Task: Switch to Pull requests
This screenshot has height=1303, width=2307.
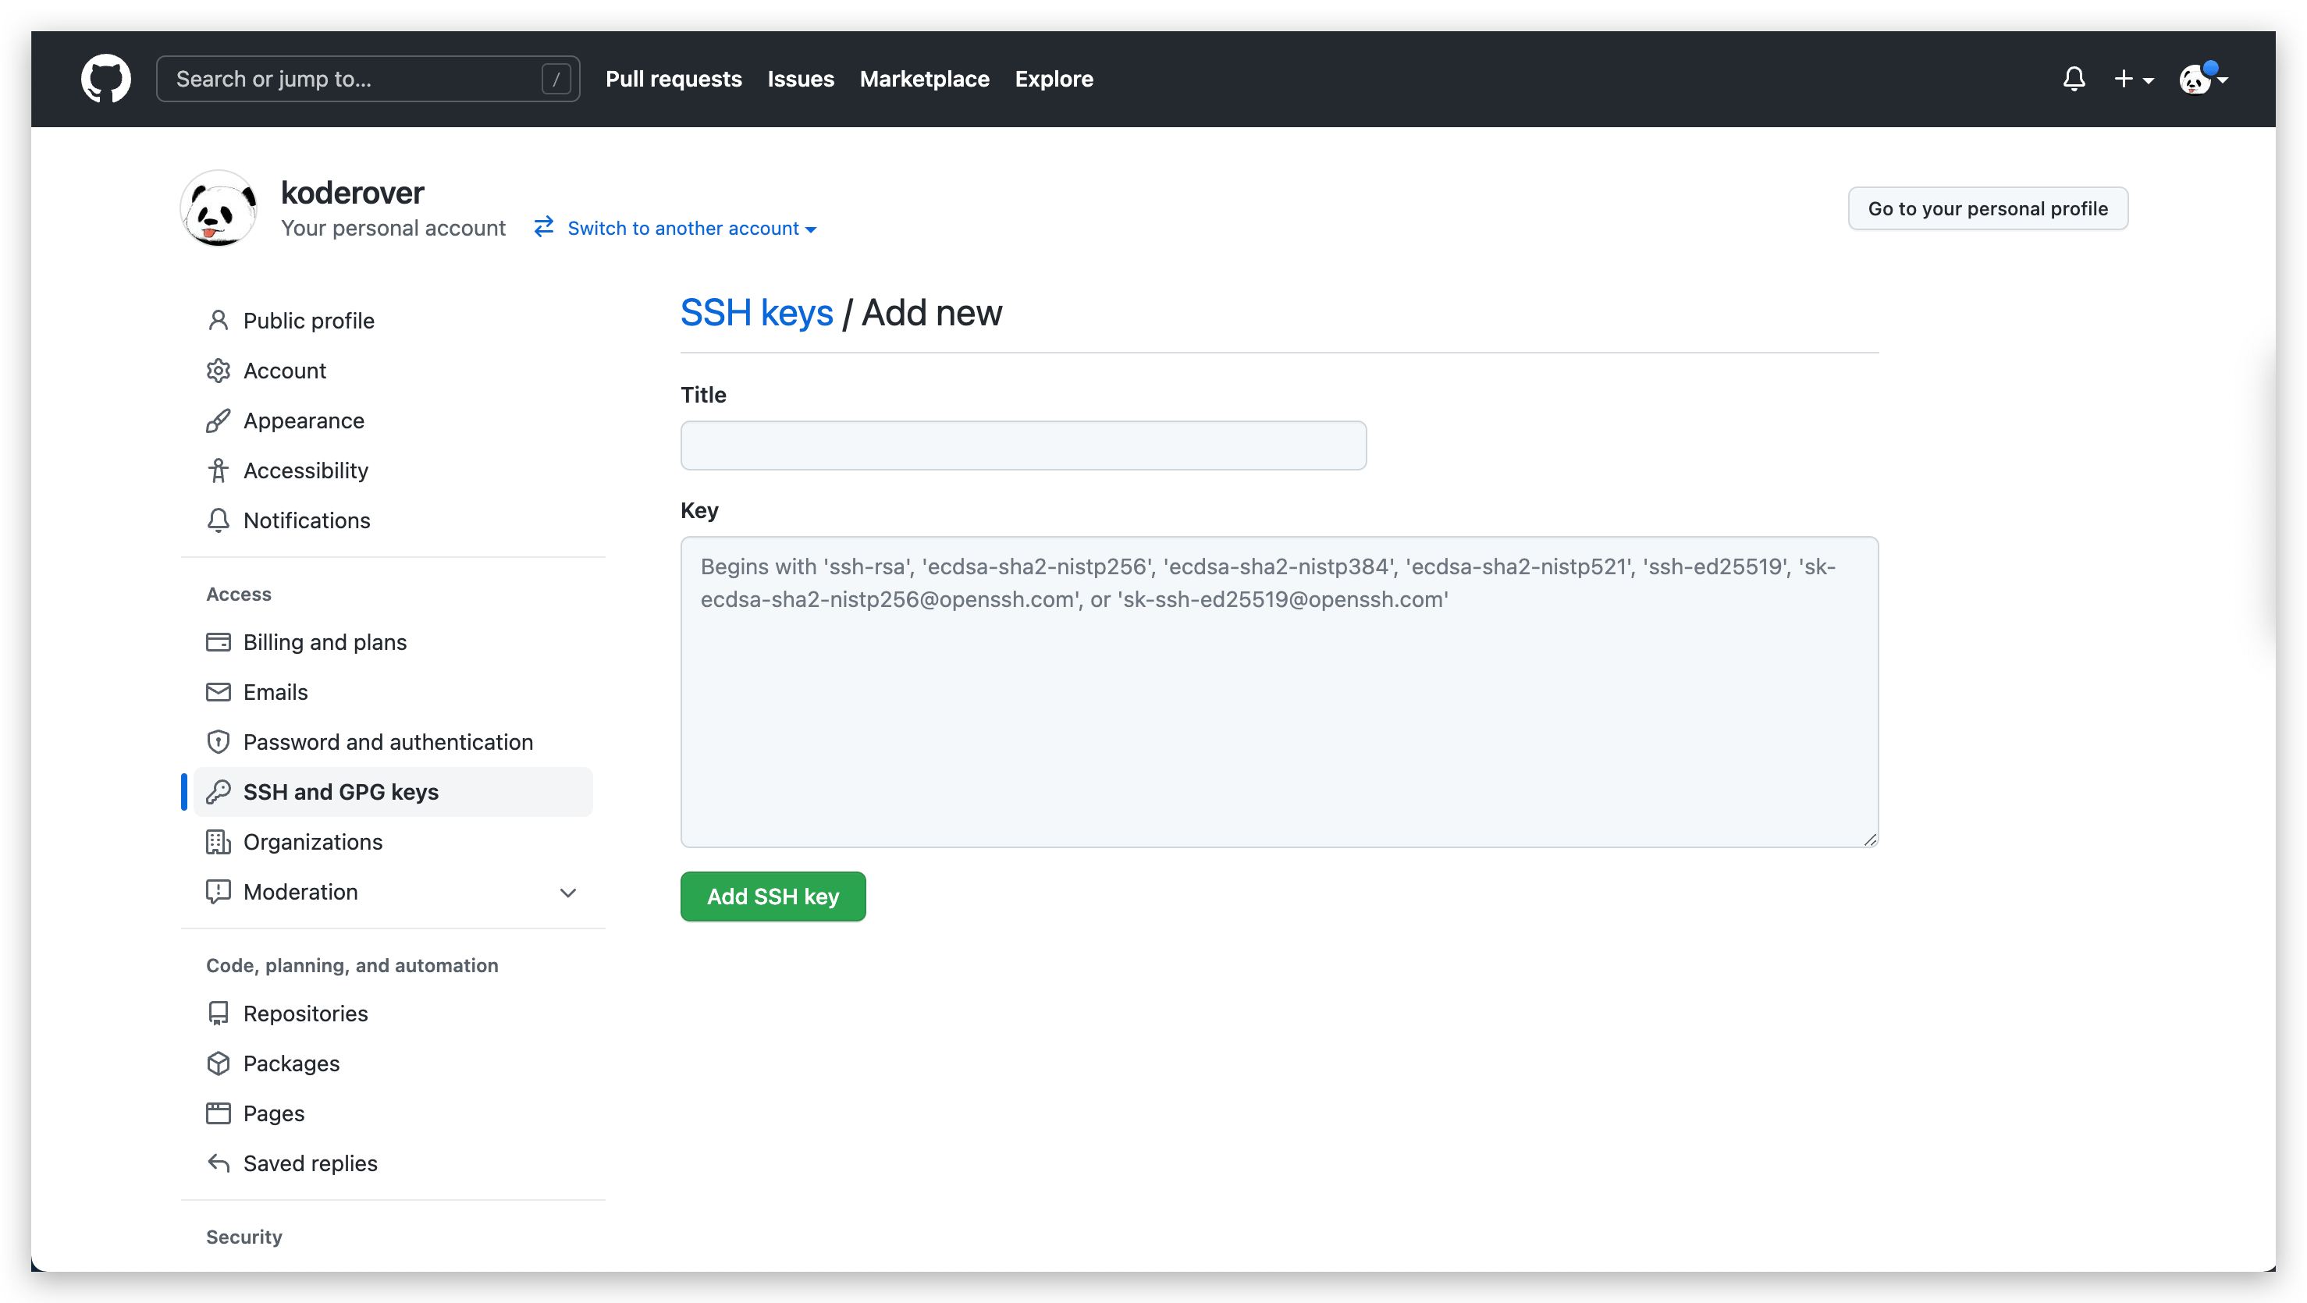Action: (674, 79)
